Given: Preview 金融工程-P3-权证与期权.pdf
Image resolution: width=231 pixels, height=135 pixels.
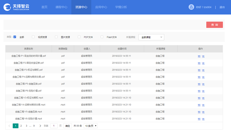Looking at the screenshot, I should pos(201,70).
